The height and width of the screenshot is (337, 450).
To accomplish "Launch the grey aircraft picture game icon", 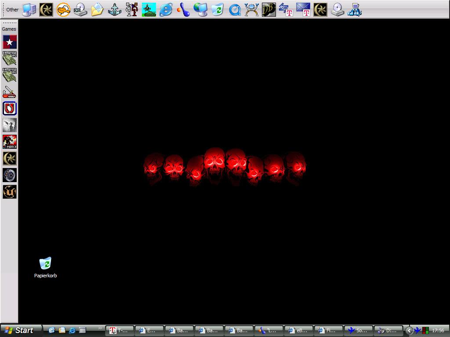I will [x=10, y=125].
